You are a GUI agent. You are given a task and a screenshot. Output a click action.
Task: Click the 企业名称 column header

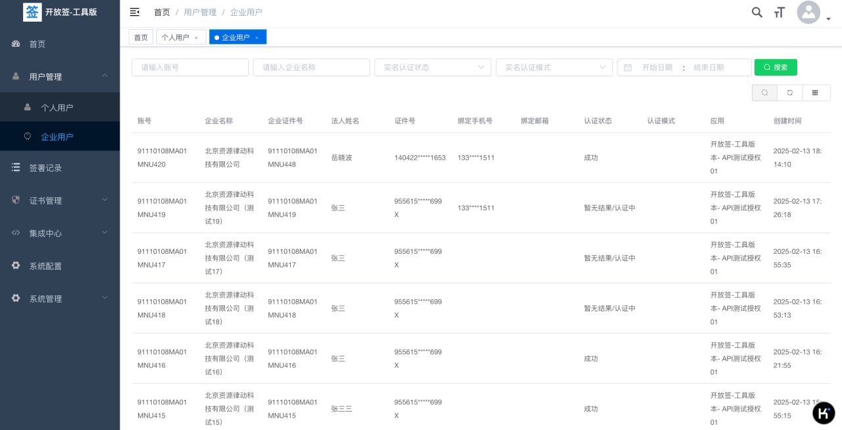coord(218,121)
